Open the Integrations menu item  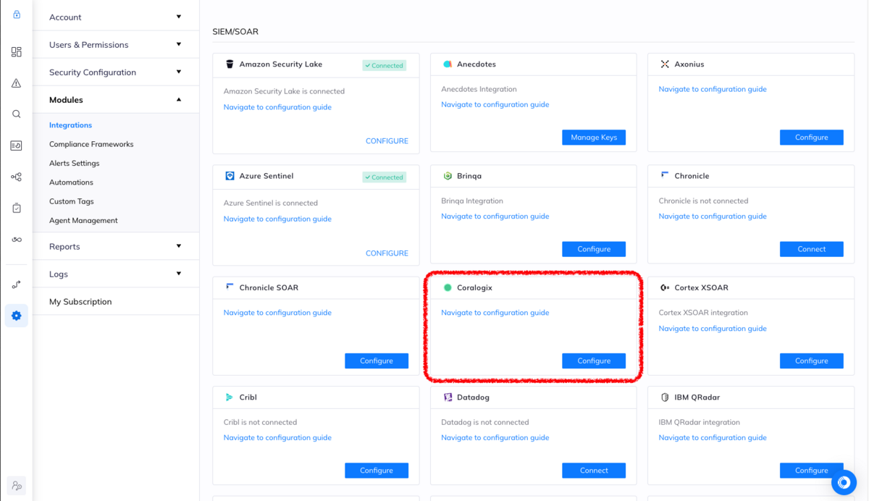[x=70, y=125]
